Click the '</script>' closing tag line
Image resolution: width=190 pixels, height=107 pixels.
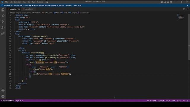pos(23,83)
